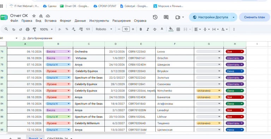Screen dimensions: 271x139
Task: Format as percent
Action: (x=67, y=29)
